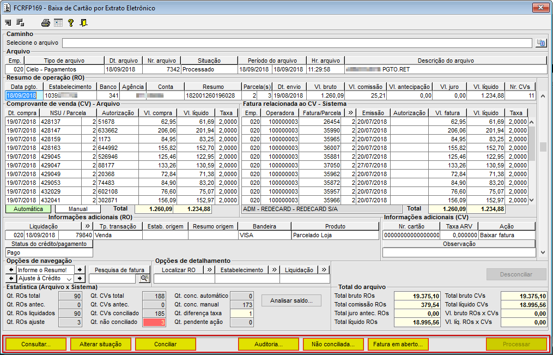Image resolution: width=553 pixels, height=355 pixels.
Task: Select CV row with NSU 428137
Action: coord(121,122)
